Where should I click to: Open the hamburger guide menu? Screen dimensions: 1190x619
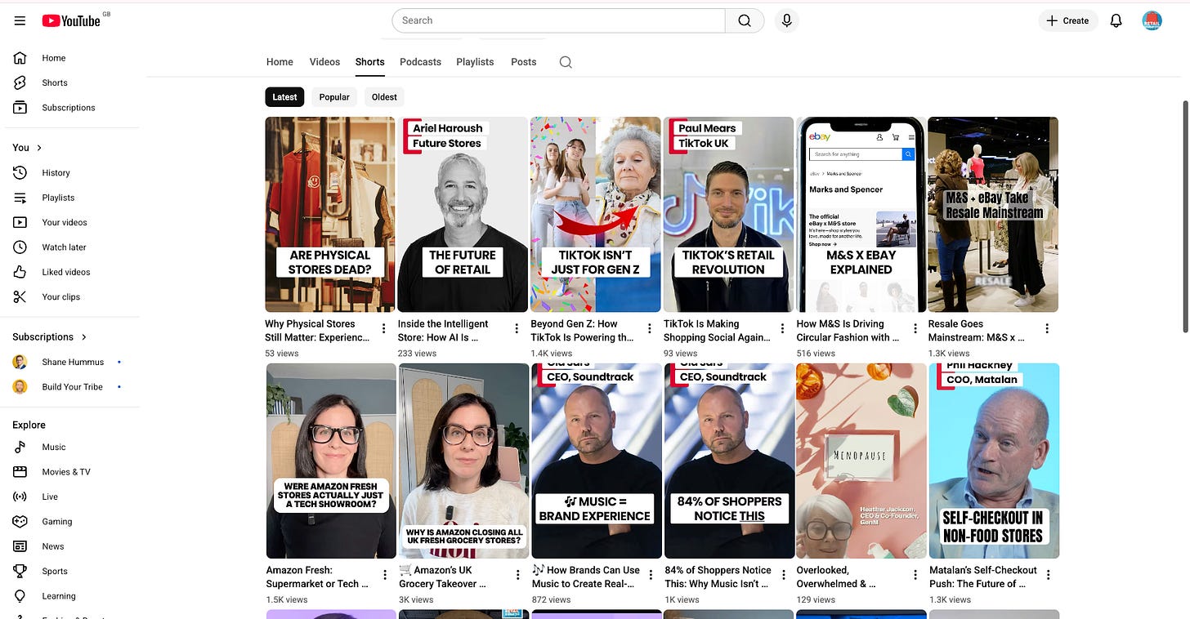pos(20,20)
